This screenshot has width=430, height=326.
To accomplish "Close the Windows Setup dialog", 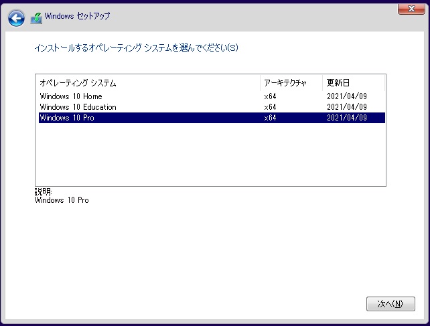I will tap(411, 9).
